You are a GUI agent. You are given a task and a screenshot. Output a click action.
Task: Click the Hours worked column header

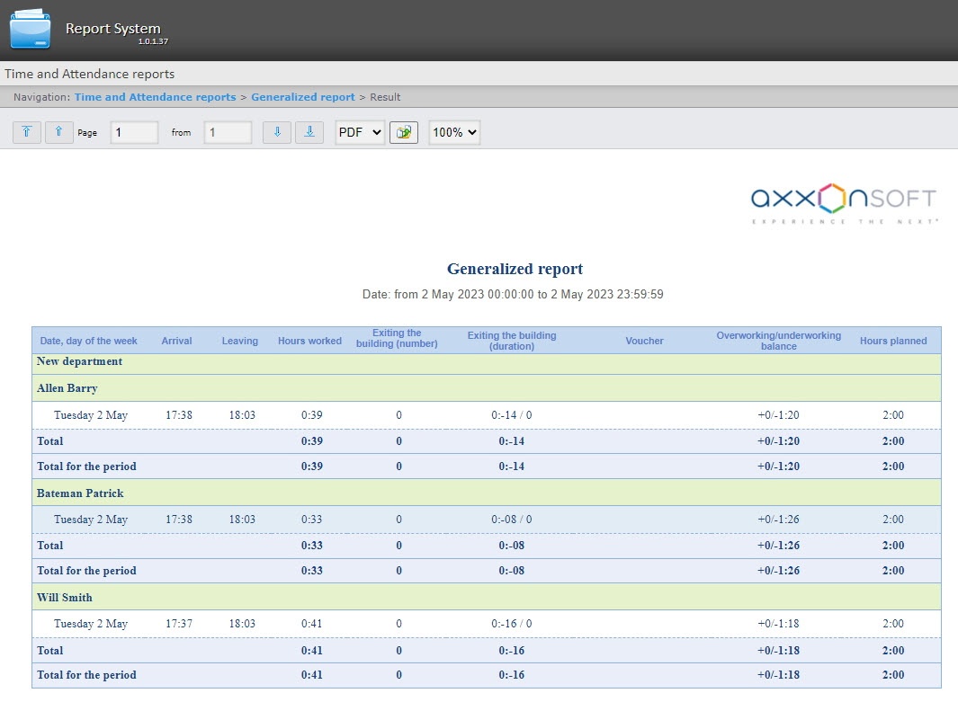309,341
